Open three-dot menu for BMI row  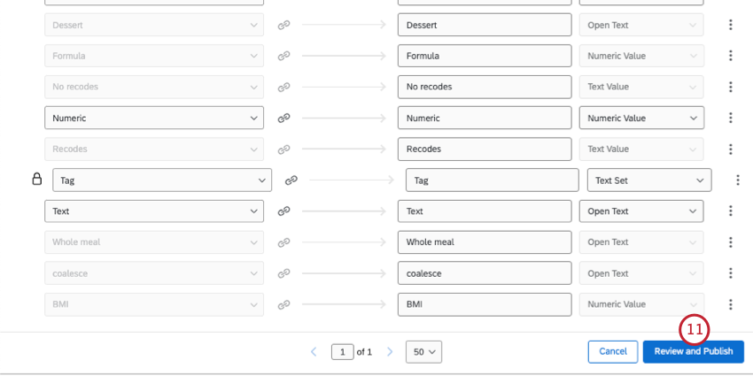pos(731,304)
